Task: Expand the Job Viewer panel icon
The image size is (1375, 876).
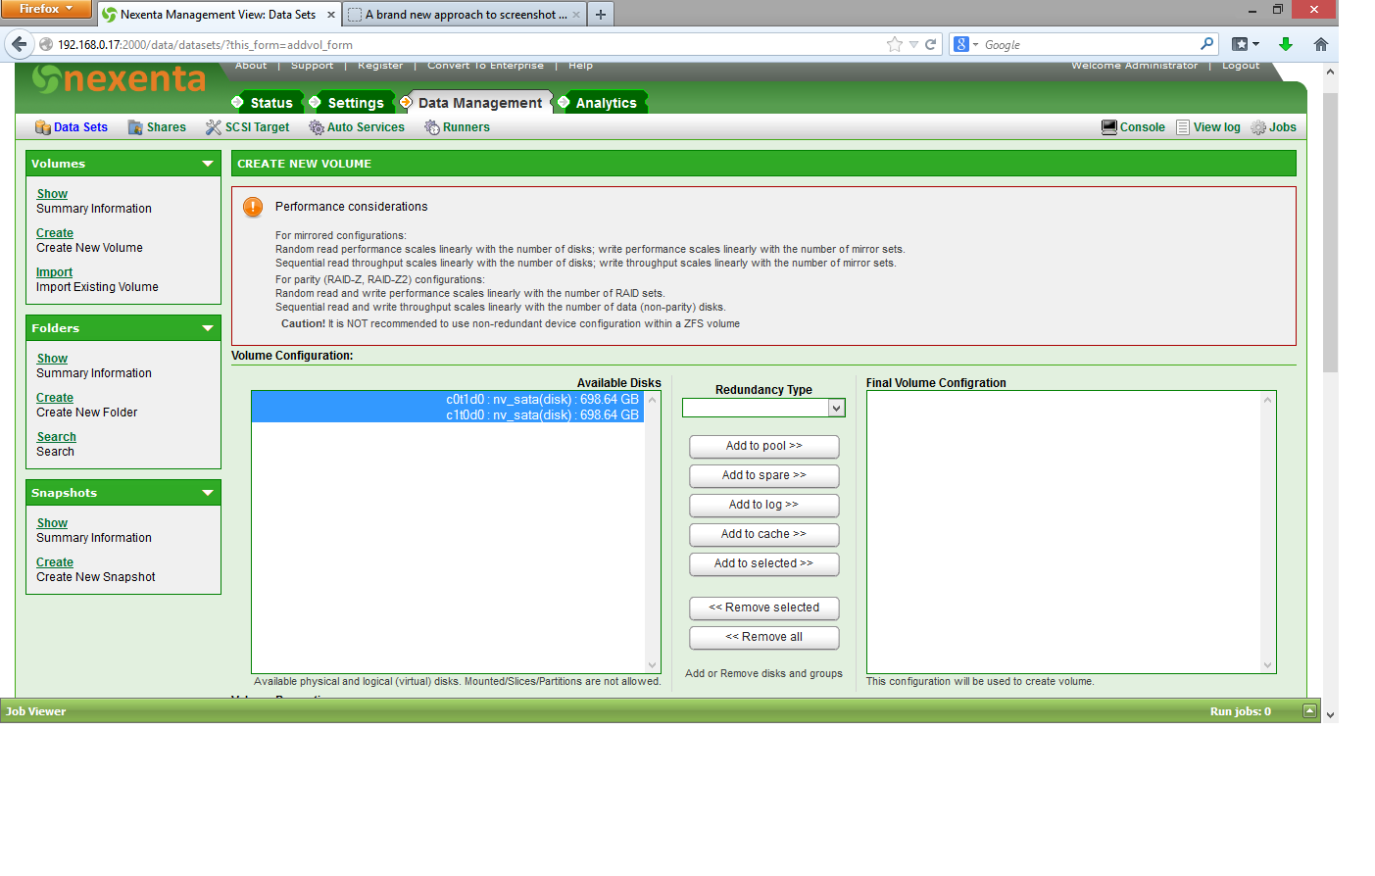Action: pyautogui.click(x=1309, y=711)
